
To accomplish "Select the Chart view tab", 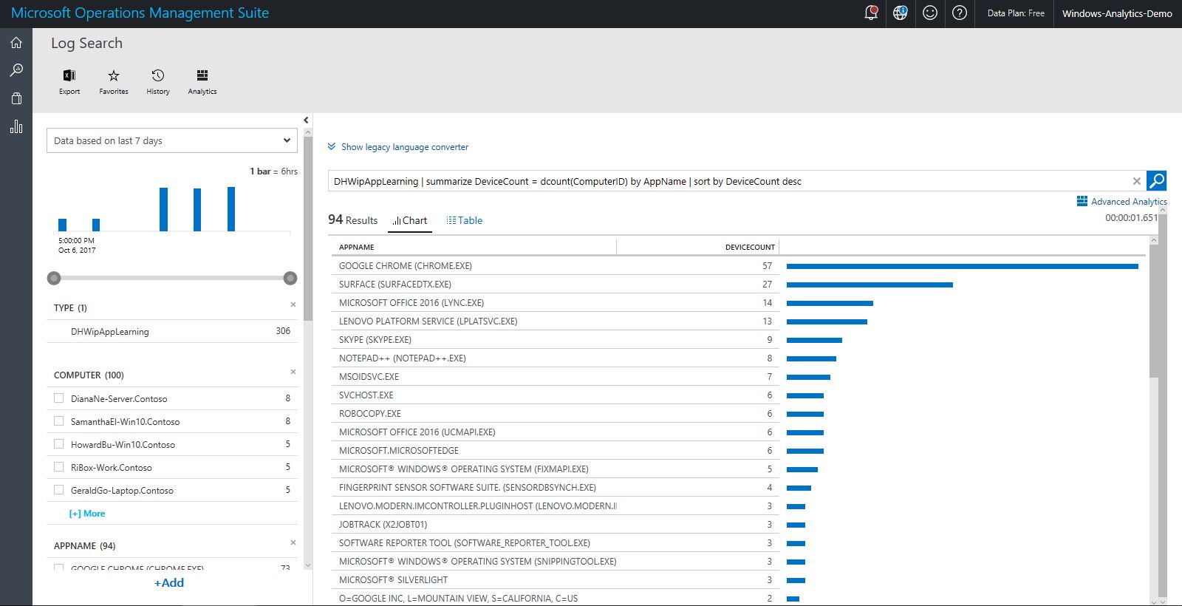I will 410,220.
